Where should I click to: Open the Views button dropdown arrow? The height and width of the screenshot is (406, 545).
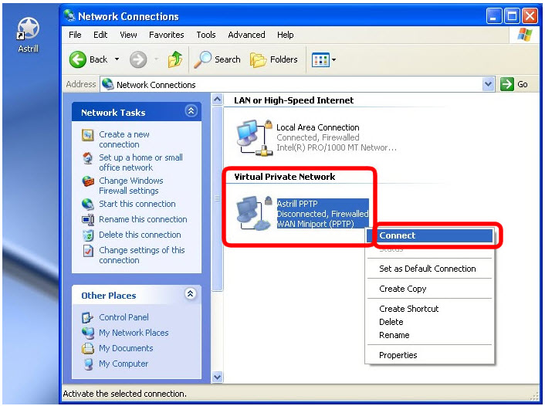[333, 59]
